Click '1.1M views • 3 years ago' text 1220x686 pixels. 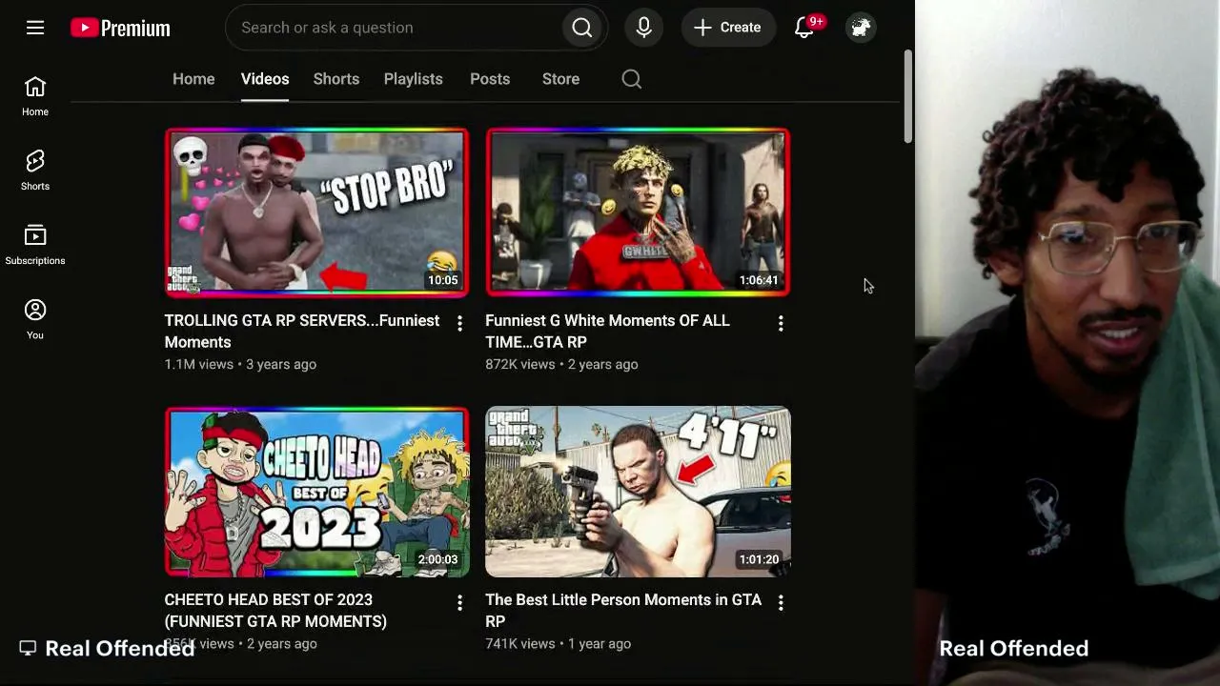pos(240,364)
